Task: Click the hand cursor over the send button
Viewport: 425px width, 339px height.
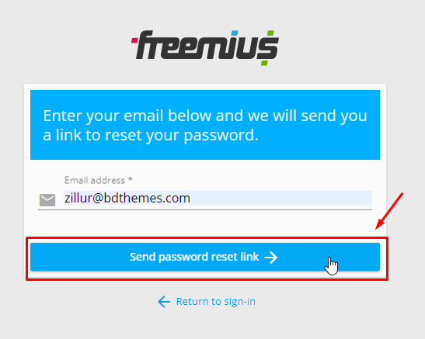Action: tap(331, 266)
